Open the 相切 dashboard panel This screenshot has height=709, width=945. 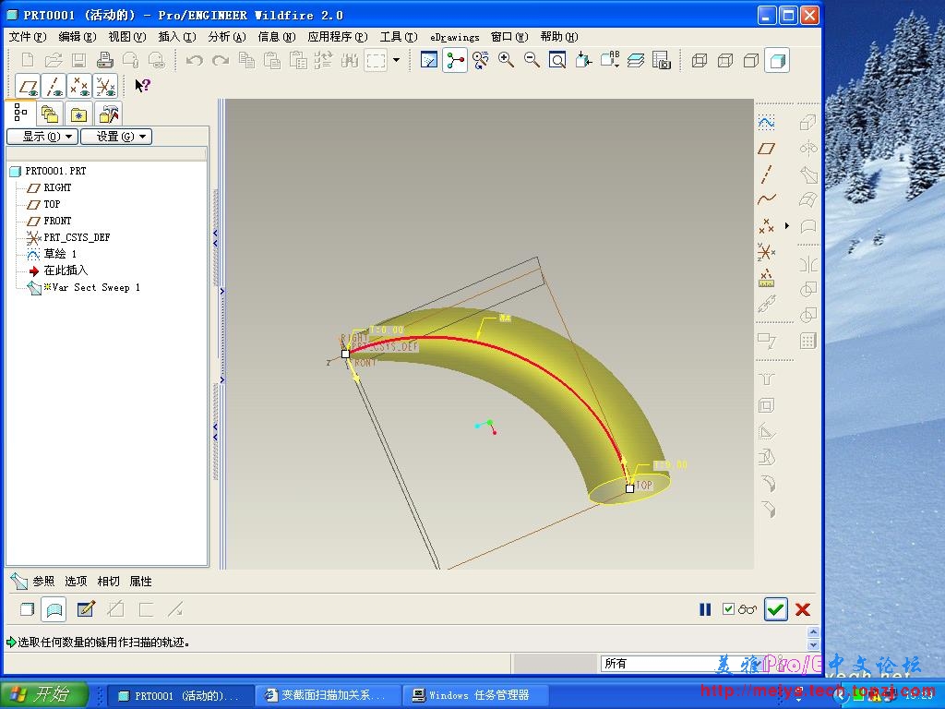[x=109, y=582]
